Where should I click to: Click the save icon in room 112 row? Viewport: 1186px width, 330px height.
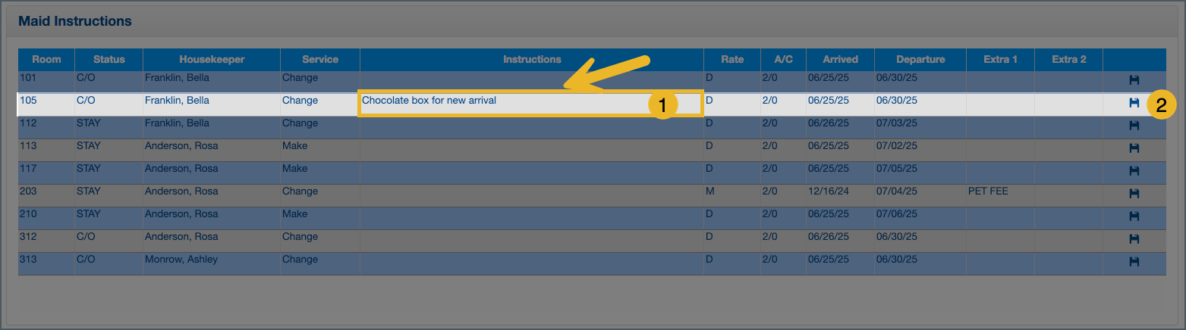[1134, 125]
